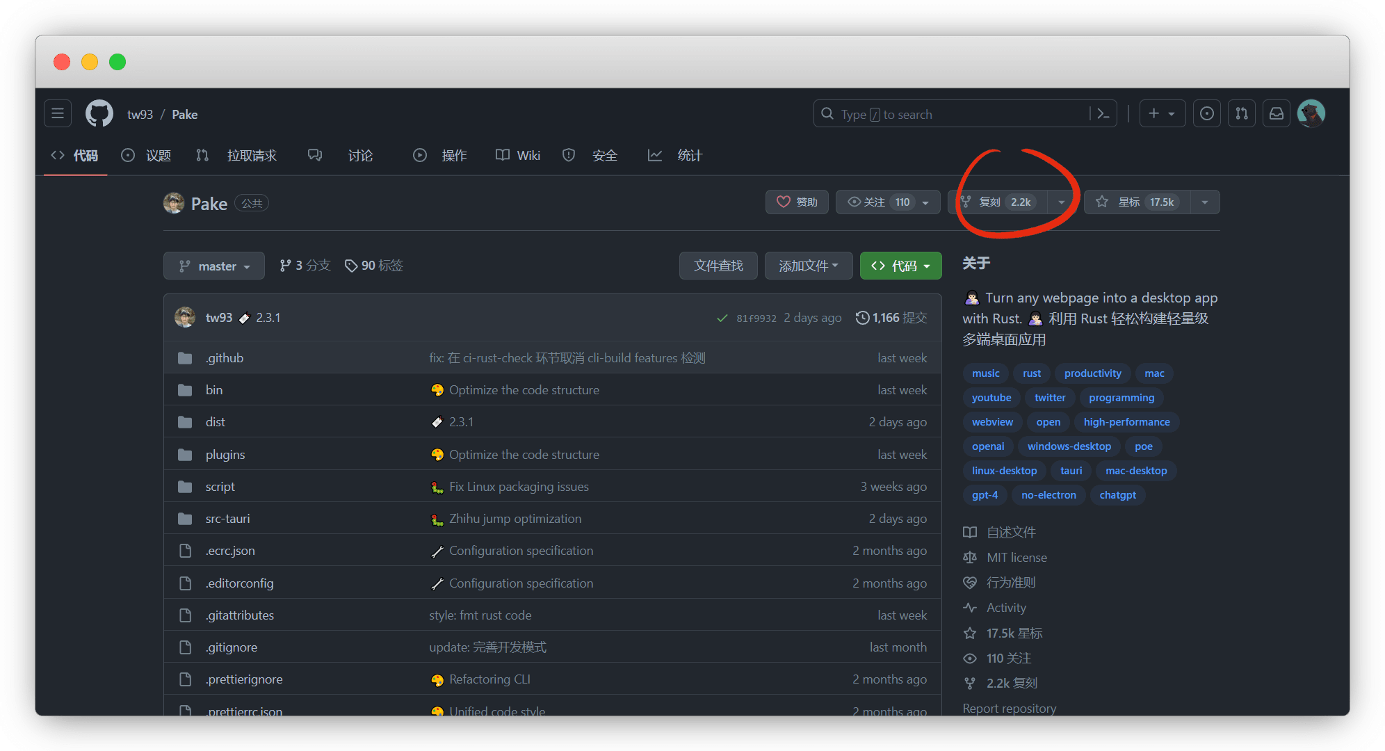1385x751 pixels.
Task: Click the rust topic tag
Action: (1032, 373)
